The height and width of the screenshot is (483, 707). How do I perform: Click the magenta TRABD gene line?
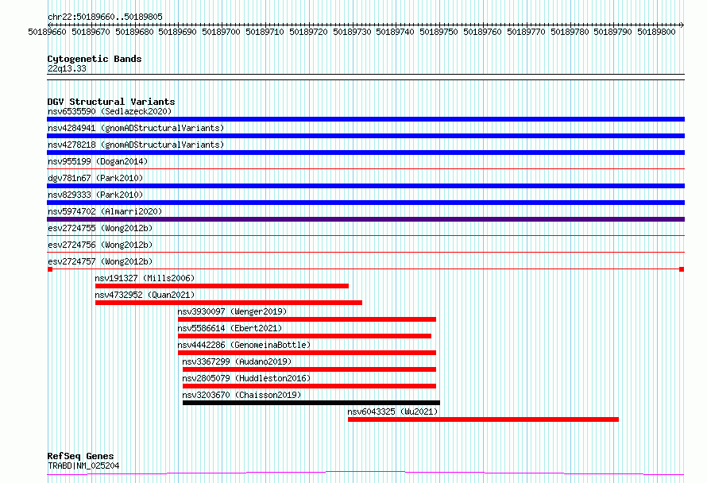[365, 473]
